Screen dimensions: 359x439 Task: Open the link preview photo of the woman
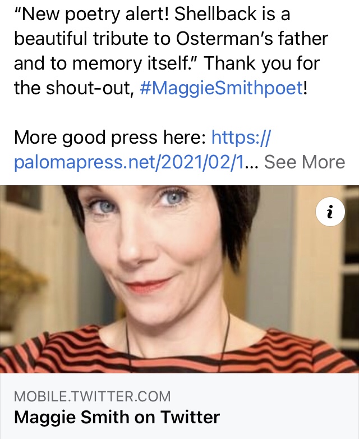click(179, 279)
